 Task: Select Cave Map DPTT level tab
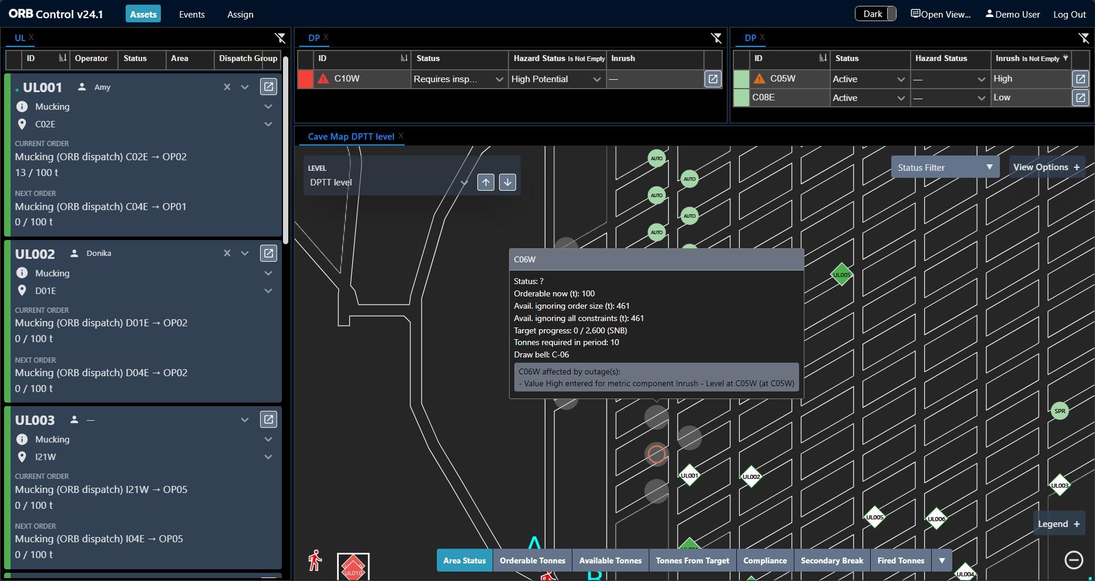[x=351, y=137]
